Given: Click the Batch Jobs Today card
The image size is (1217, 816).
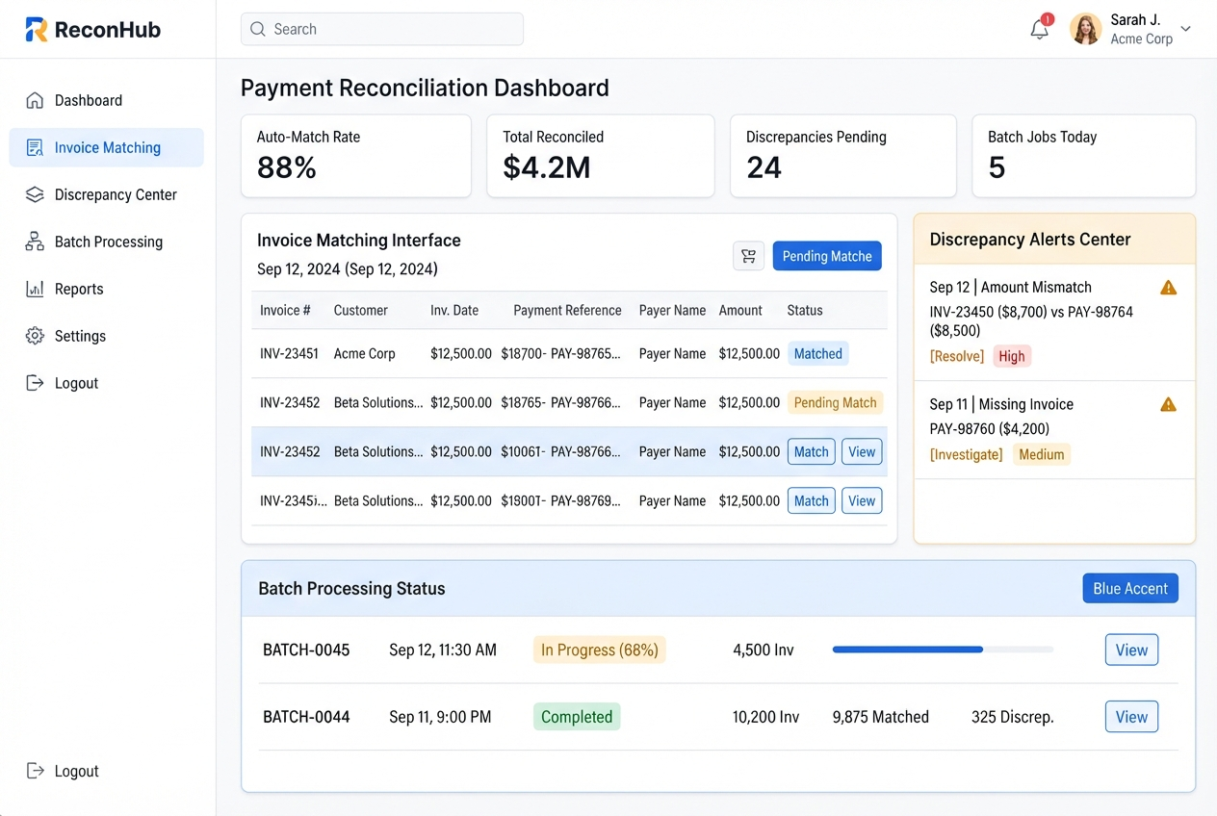Looking at the screenshot, I should [x=1084, y=156].
